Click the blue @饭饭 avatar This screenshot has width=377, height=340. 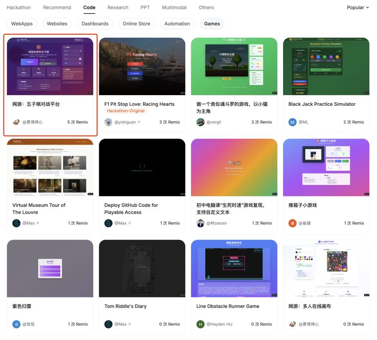click(16, 324)
